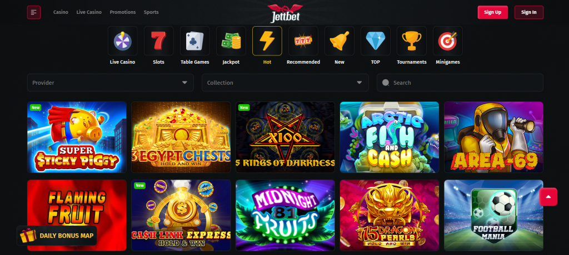Image resolution: width=569 pixels, height=255 pixels.
Task: Select the New bell icon
Action: (x=340, y=41)
